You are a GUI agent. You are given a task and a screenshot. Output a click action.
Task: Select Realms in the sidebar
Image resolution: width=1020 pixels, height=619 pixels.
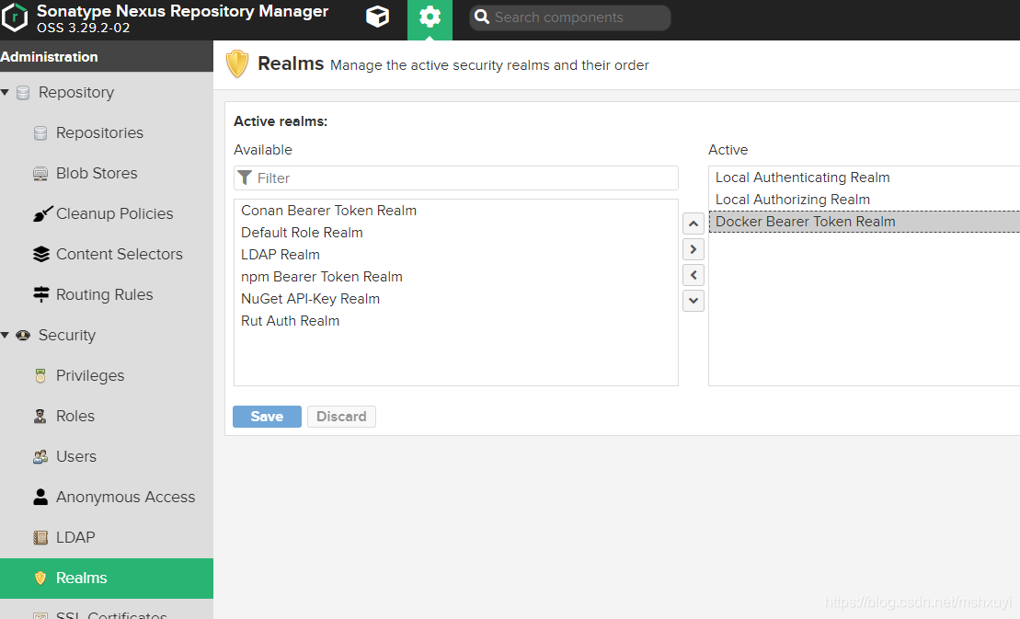pos(107,578)
